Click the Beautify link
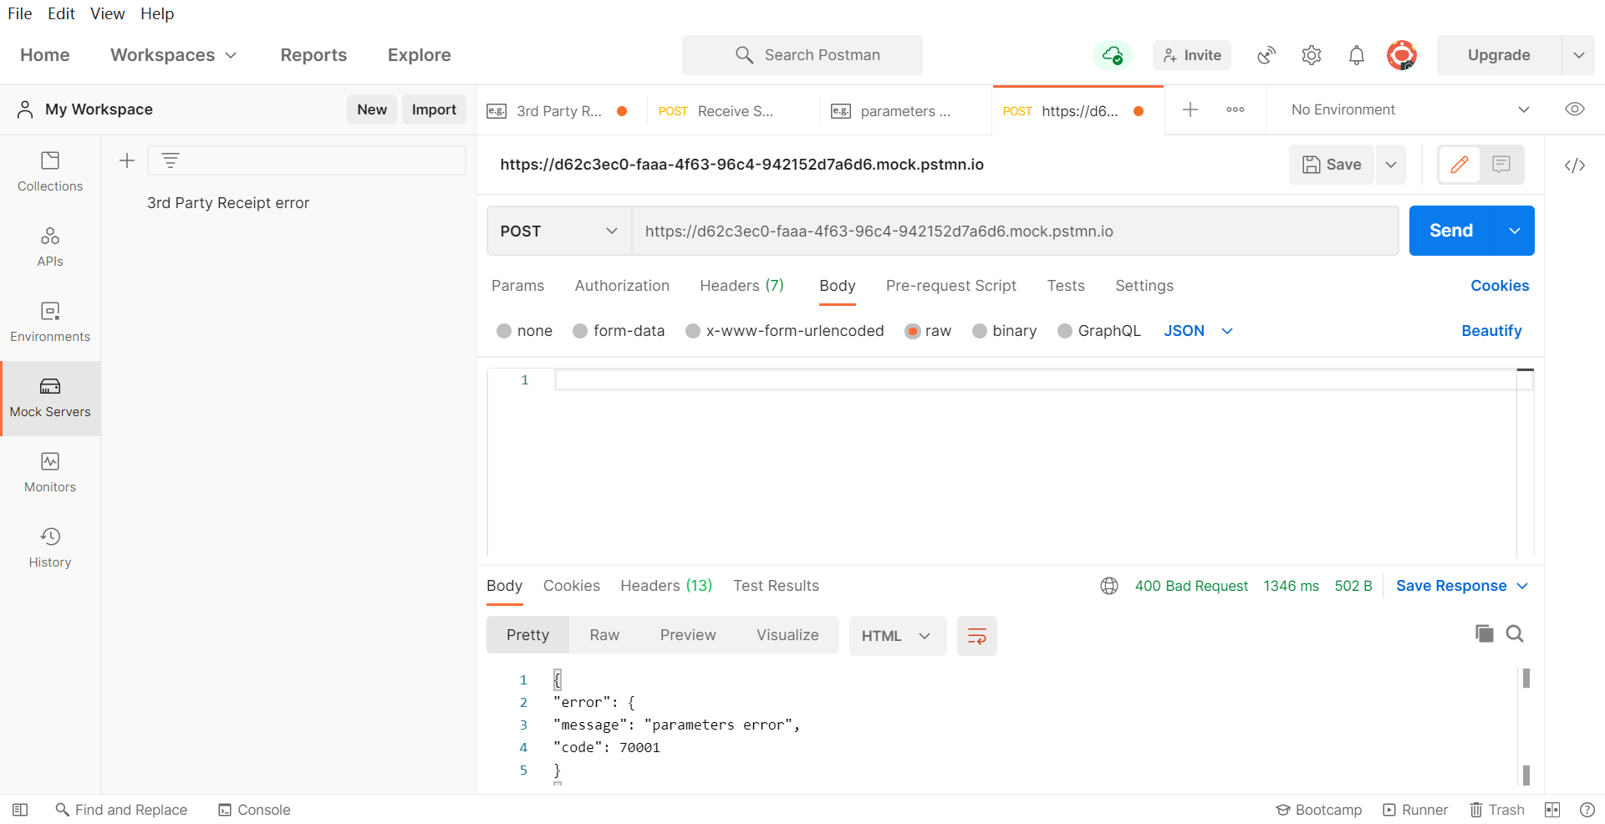This screenshot has height=824, width=1605. [x=1491, y=331]
